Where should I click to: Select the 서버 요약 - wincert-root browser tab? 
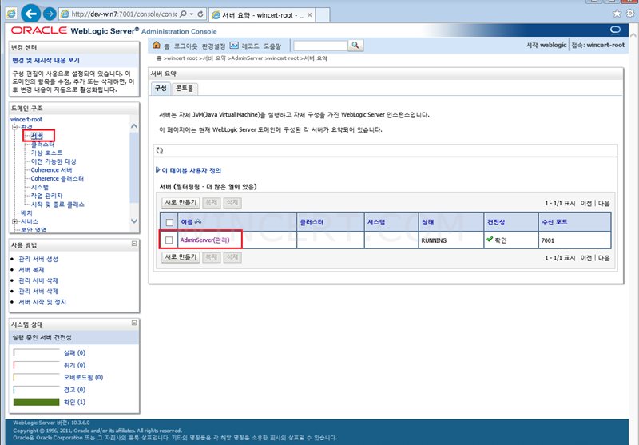262,15
